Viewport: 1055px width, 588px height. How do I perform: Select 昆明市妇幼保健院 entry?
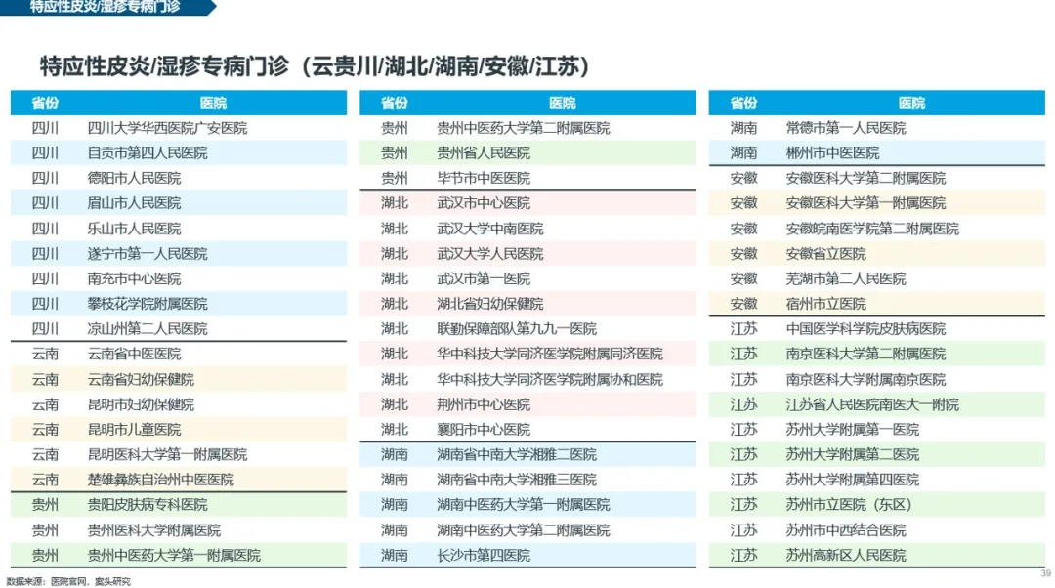pyautogui.click(x=141, y=404)
